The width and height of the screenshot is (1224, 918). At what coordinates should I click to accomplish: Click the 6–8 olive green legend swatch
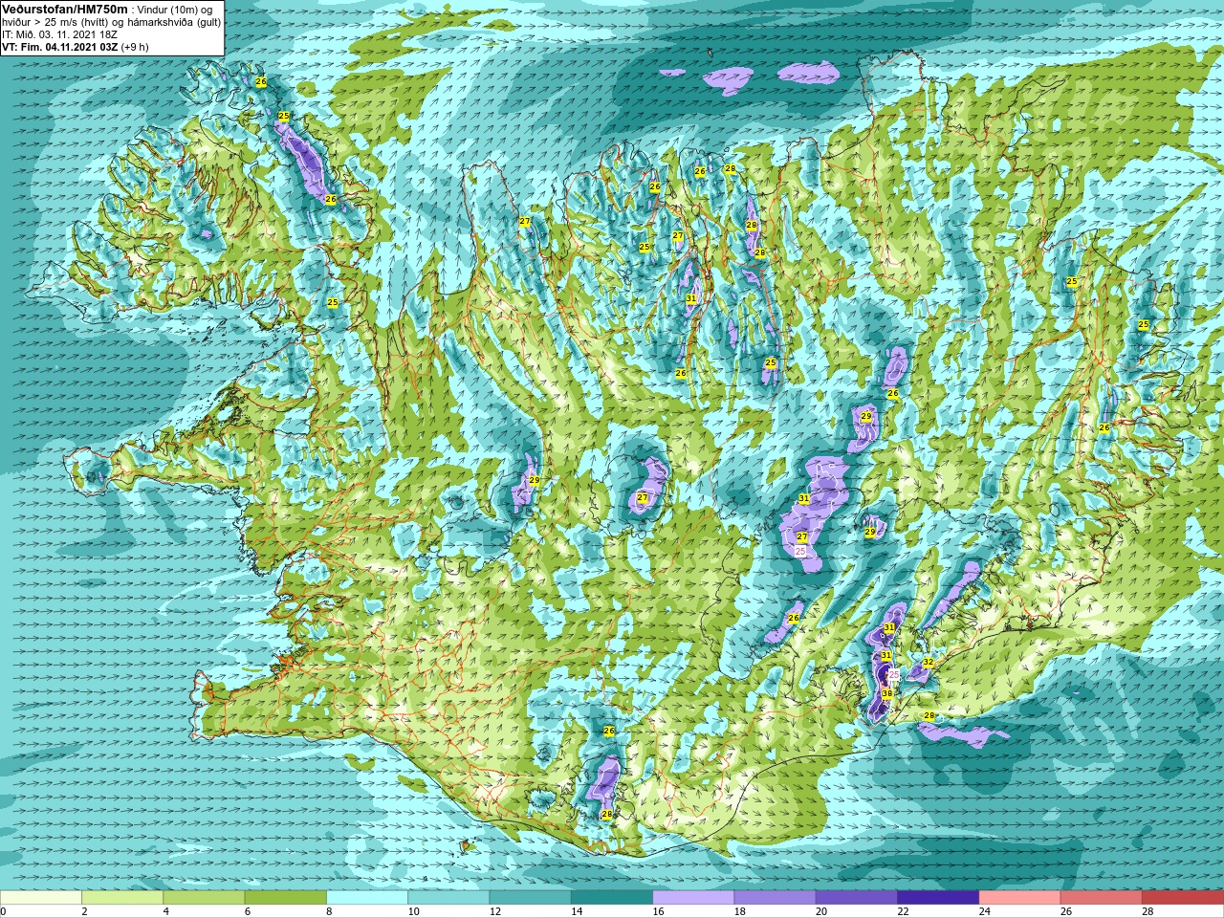[286, 898]
